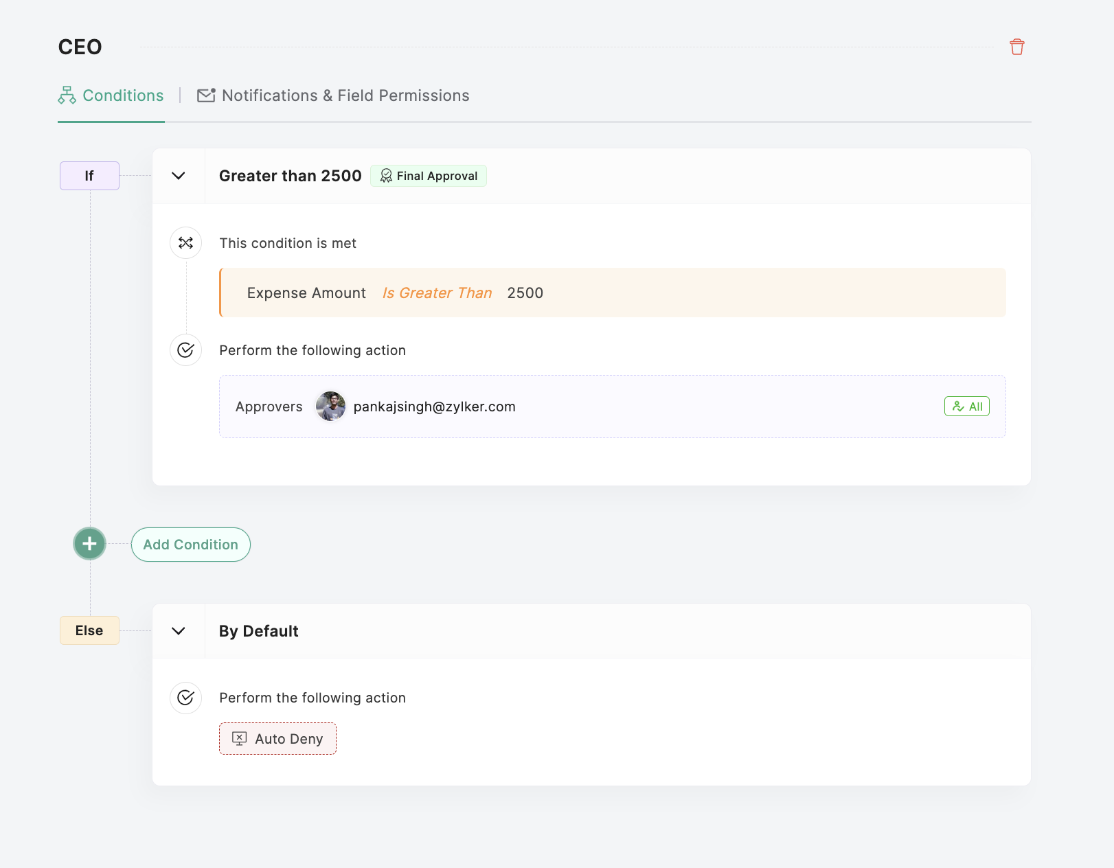Click the shuffle condition icon
The width and height of the screenshot is (1114, 868).
point(185,243)
